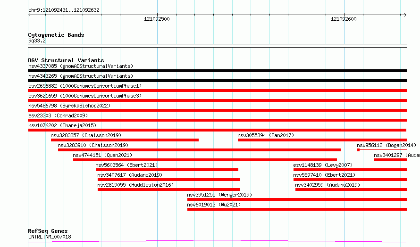This screenshot has width=420, height=247.
Task: Open variant nsv4343265 gnomADStructuralVariants label
Action: [x=81, y=76]
